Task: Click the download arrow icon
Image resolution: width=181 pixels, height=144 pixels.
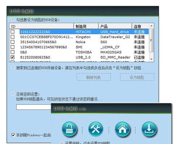Action: click(x=149, y=129)
